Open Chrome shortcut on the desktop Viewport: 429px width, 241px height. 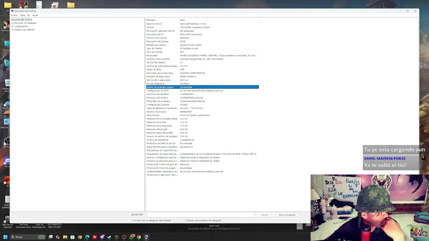[55, 5]
